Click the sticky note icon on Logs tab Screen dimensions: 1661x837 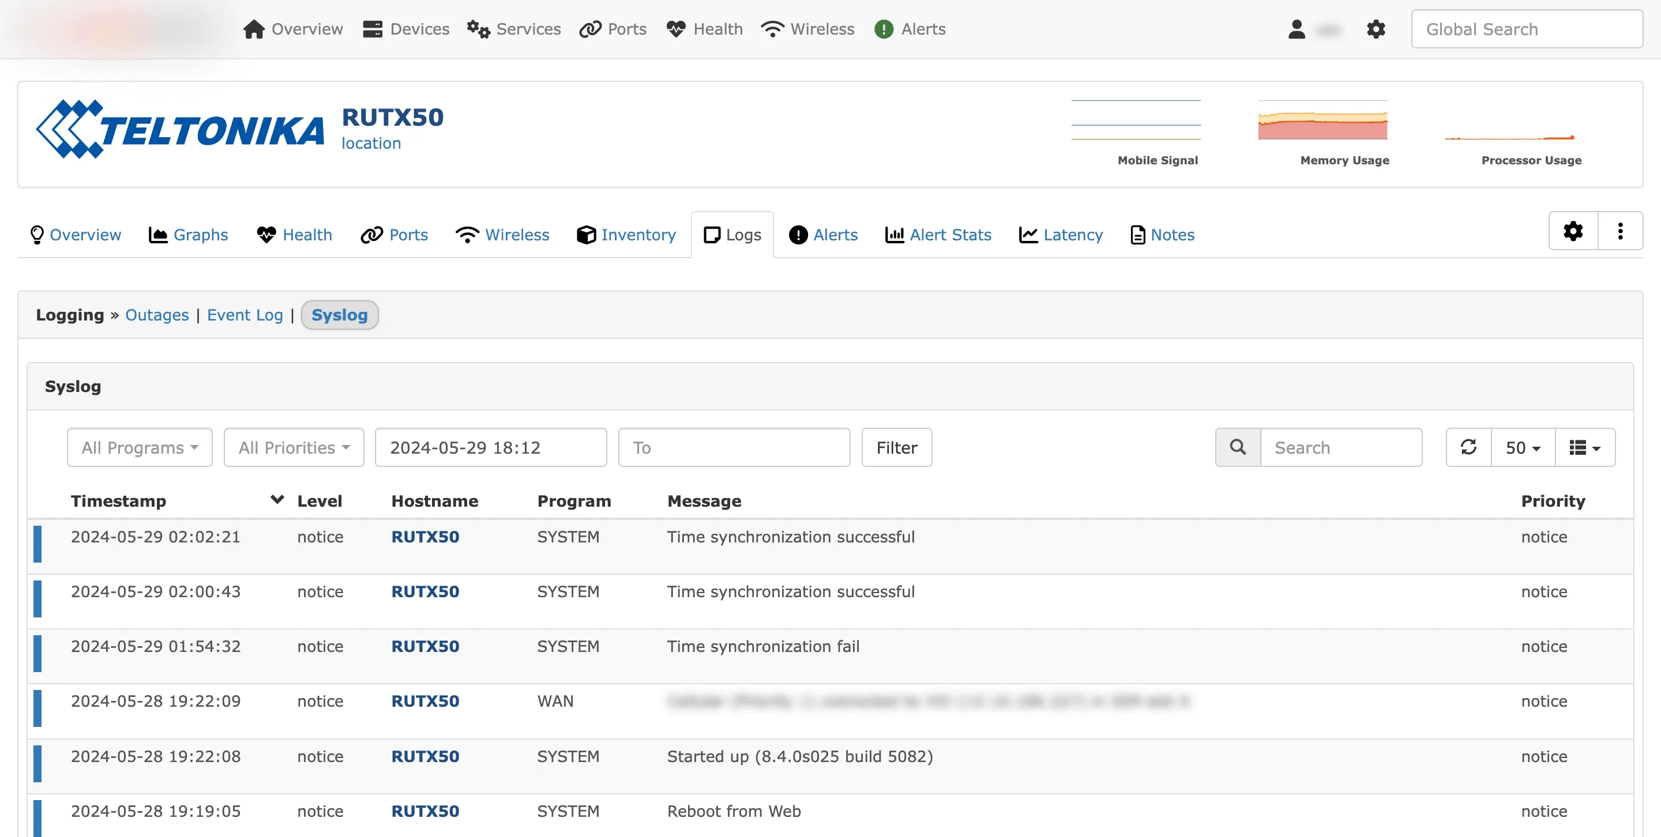coord(712,235)
